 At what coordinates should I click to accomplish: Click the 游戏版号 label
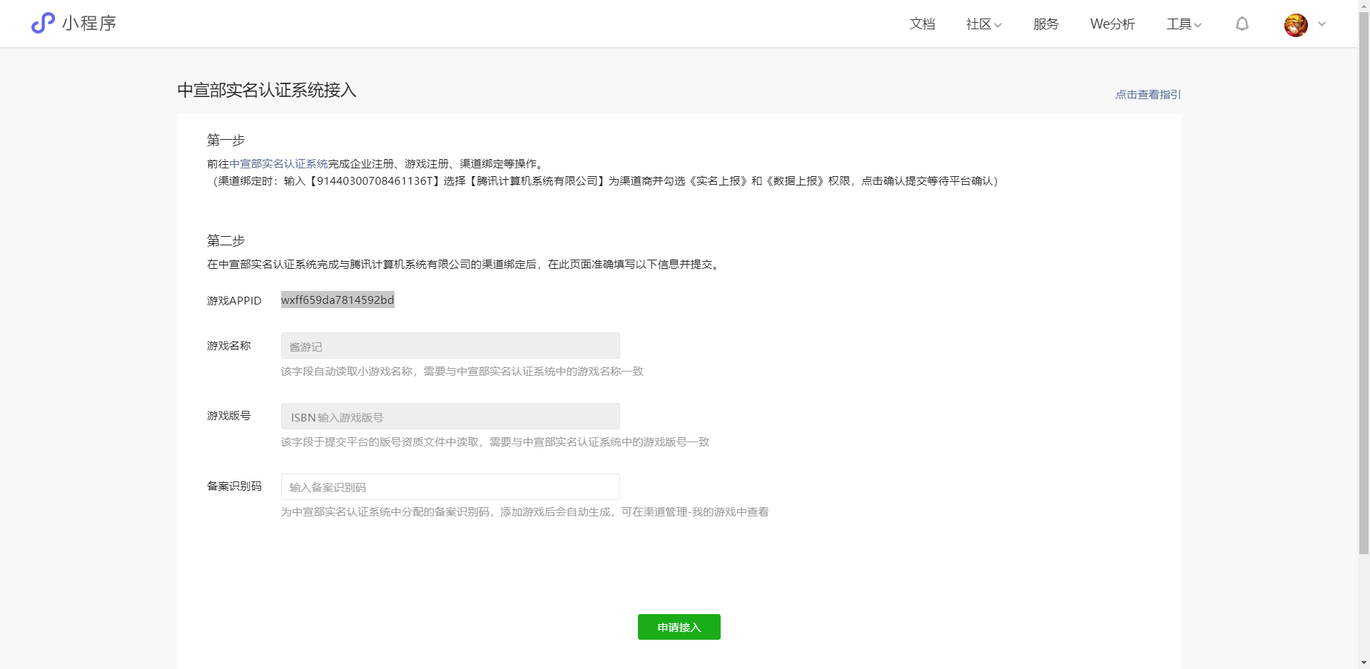pos(228,416)
